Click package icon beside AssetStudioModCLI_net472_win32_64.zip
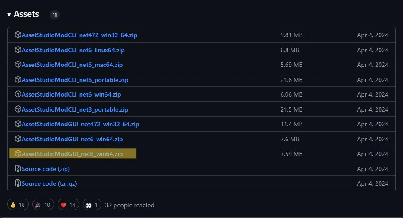Image resolution: width=403 pixels, height=218 pixels. 18,35
